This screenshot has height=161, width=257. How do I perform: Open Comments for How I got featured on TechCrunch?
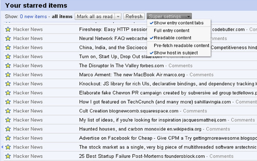pos(246,102)
